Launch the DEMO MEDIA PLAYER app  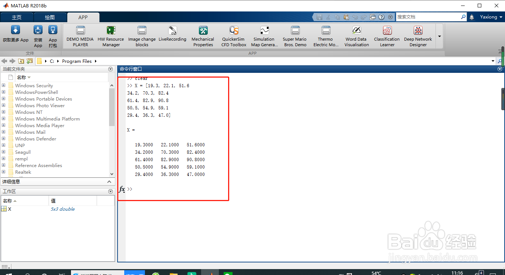pos(80,36)
